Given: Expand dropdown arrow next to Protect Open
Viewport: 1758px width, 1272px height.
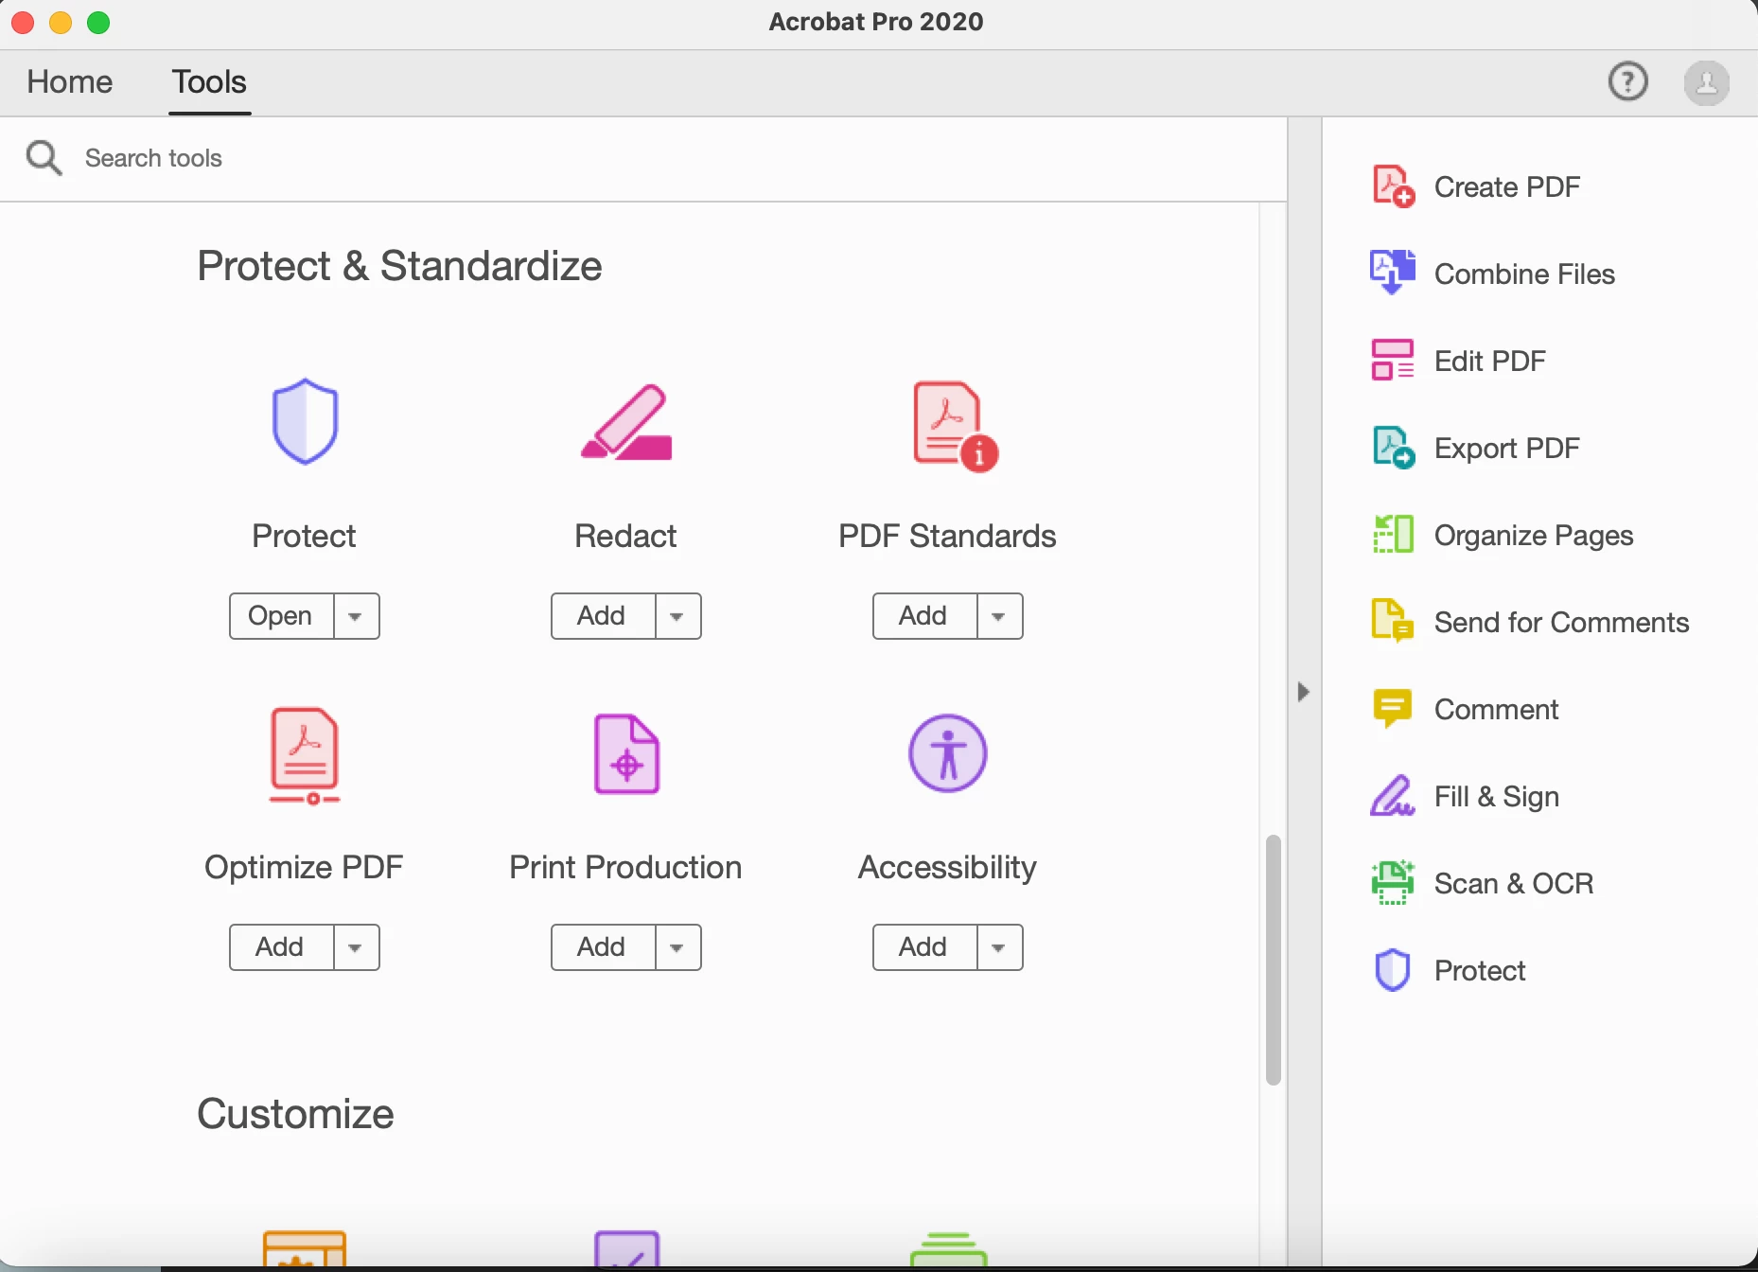Looking at the screenshot, I should pos(356,616).
